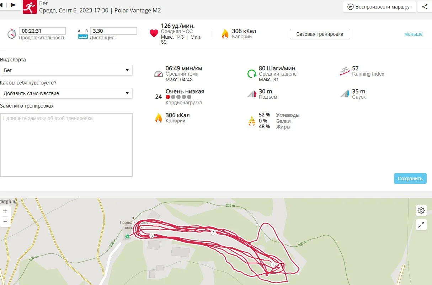Go to previous training arrow
Image resolution: width=432 pixels, height=285 pixels.
[x=1, y=5]
